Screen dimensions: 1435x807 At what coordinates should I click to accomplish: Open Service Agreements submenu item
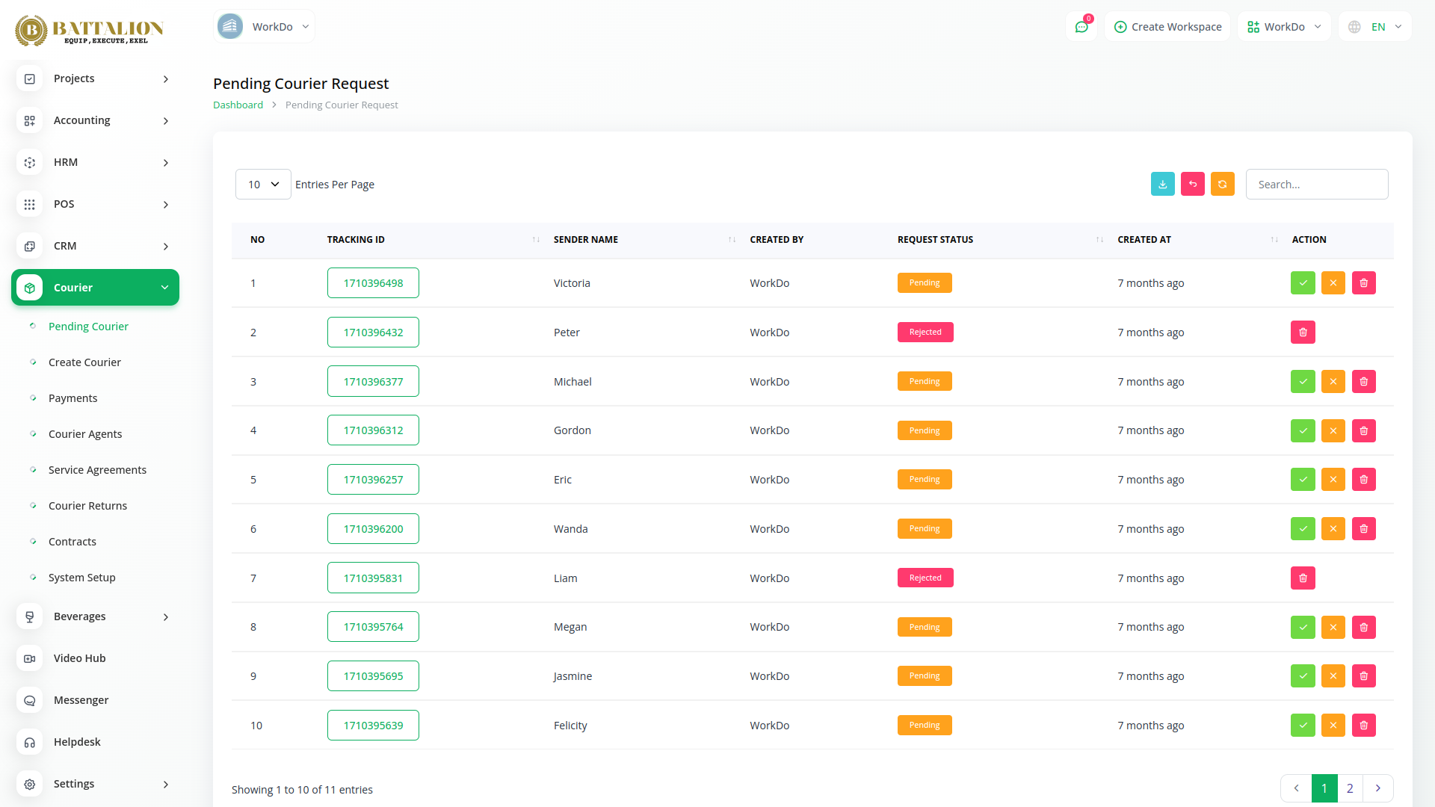pyautogui.click(x=97, y=470)
